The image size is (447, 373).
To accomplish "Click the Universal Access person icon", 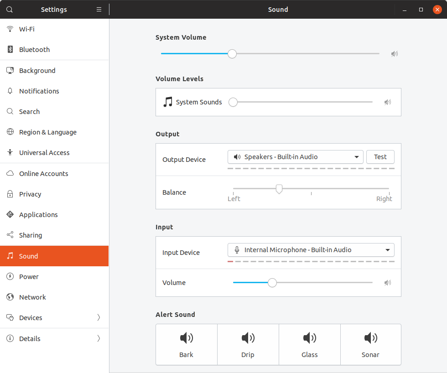I will 10,152.
